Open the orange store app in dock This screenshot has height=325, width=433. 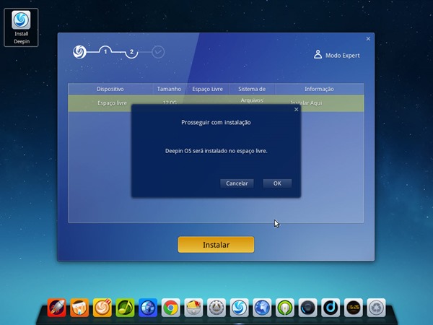(x=79, y=308)
